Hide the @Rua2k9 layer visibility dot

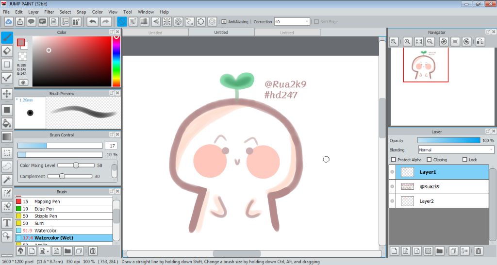click(x=392, y=186)
